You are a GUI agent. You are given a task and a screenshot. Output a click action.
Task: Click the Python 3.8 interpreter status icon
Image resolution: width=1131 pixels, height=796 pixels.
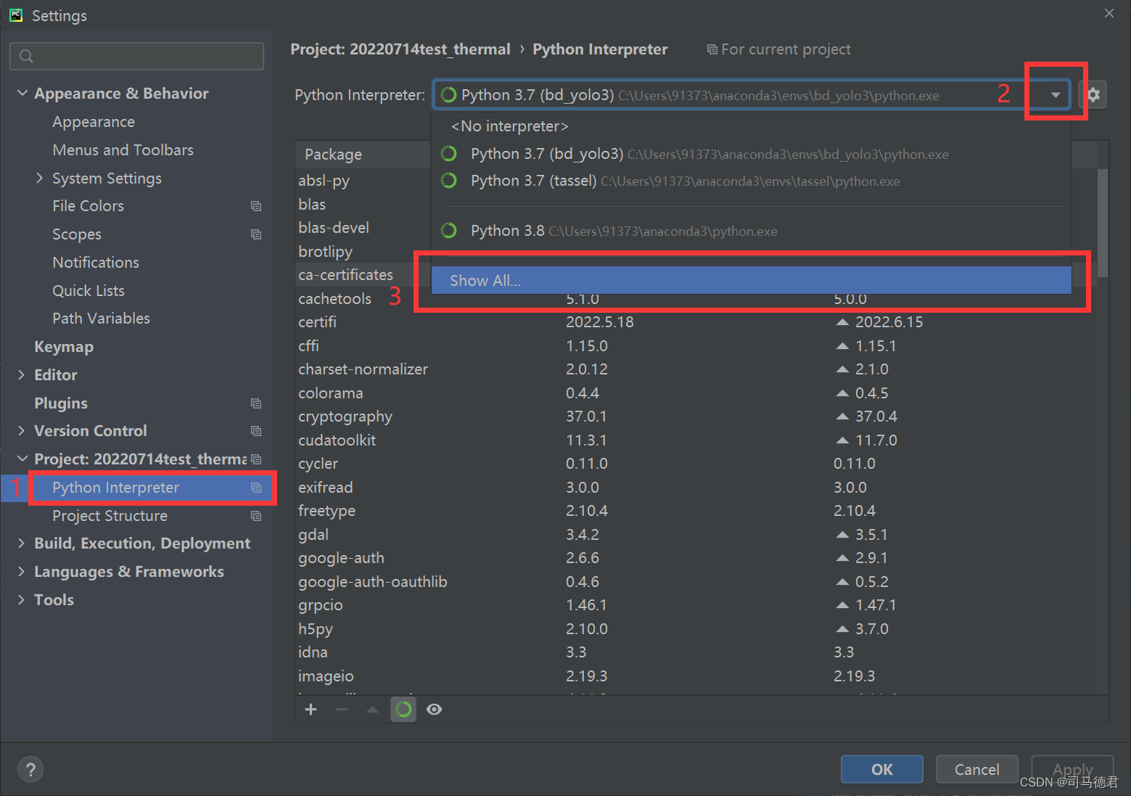click(449, 231)
